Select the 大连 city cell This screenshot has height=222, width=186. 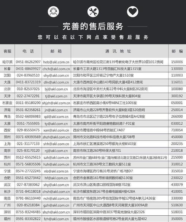click(7, 82)
